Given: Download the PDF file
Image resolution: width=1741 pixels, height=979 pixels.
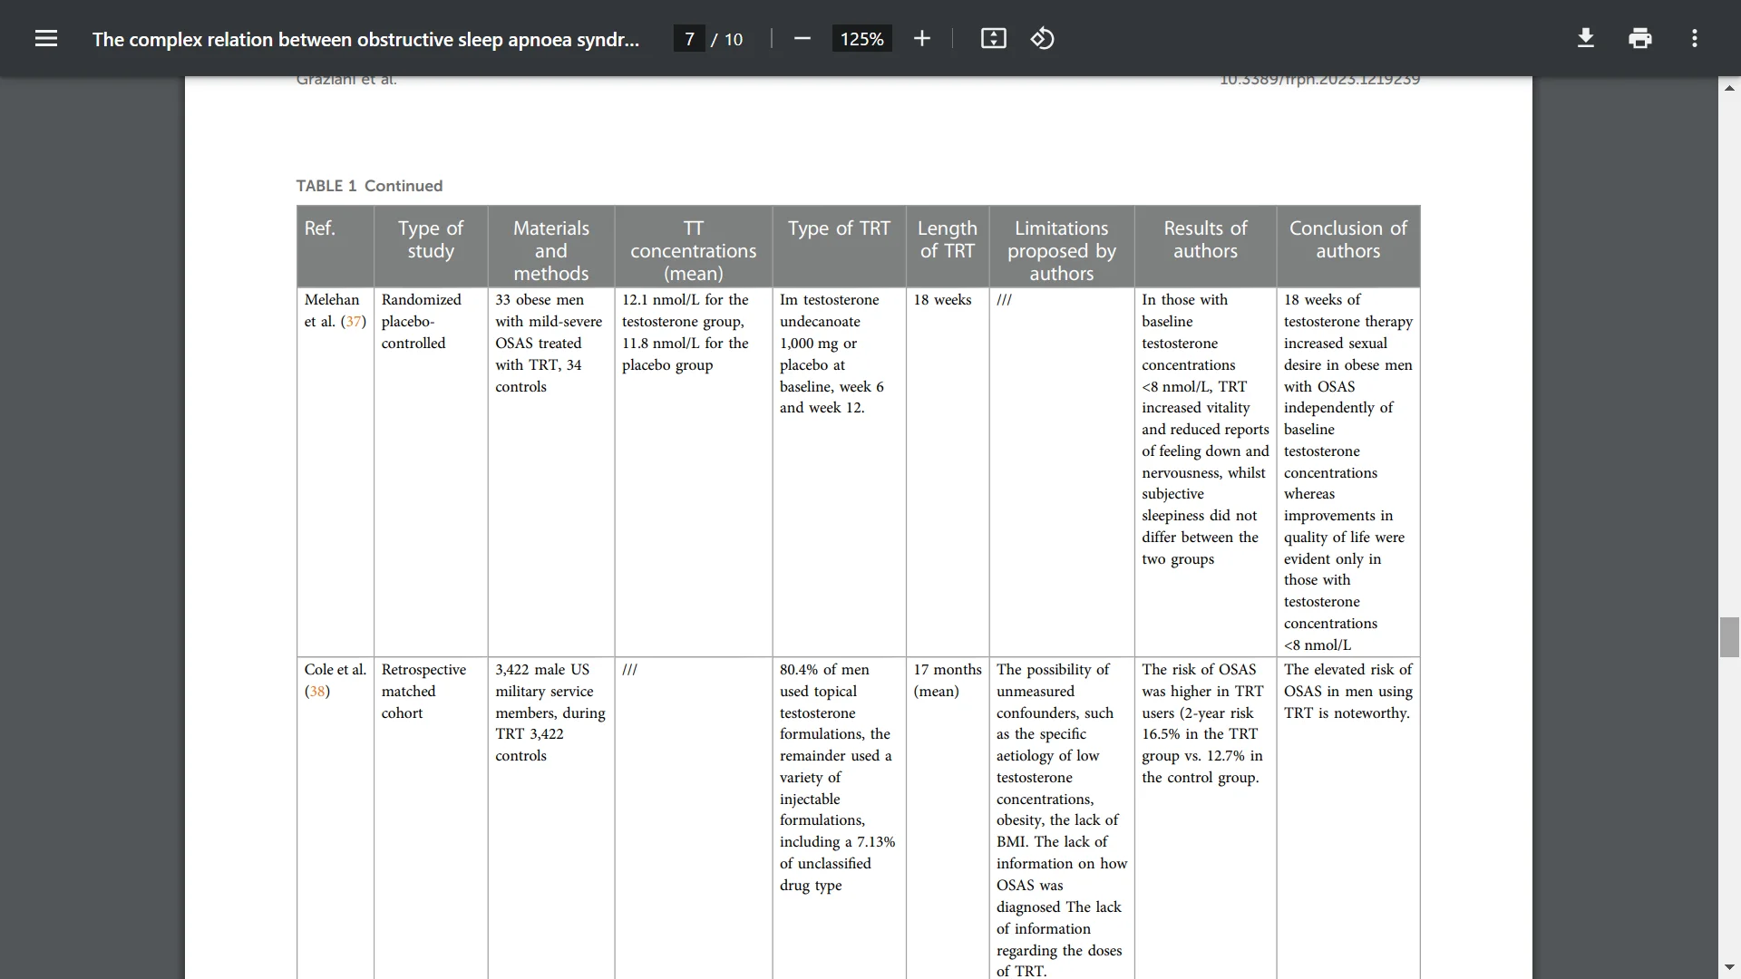Looking at the screenshot, I should tap(1585, 38).
